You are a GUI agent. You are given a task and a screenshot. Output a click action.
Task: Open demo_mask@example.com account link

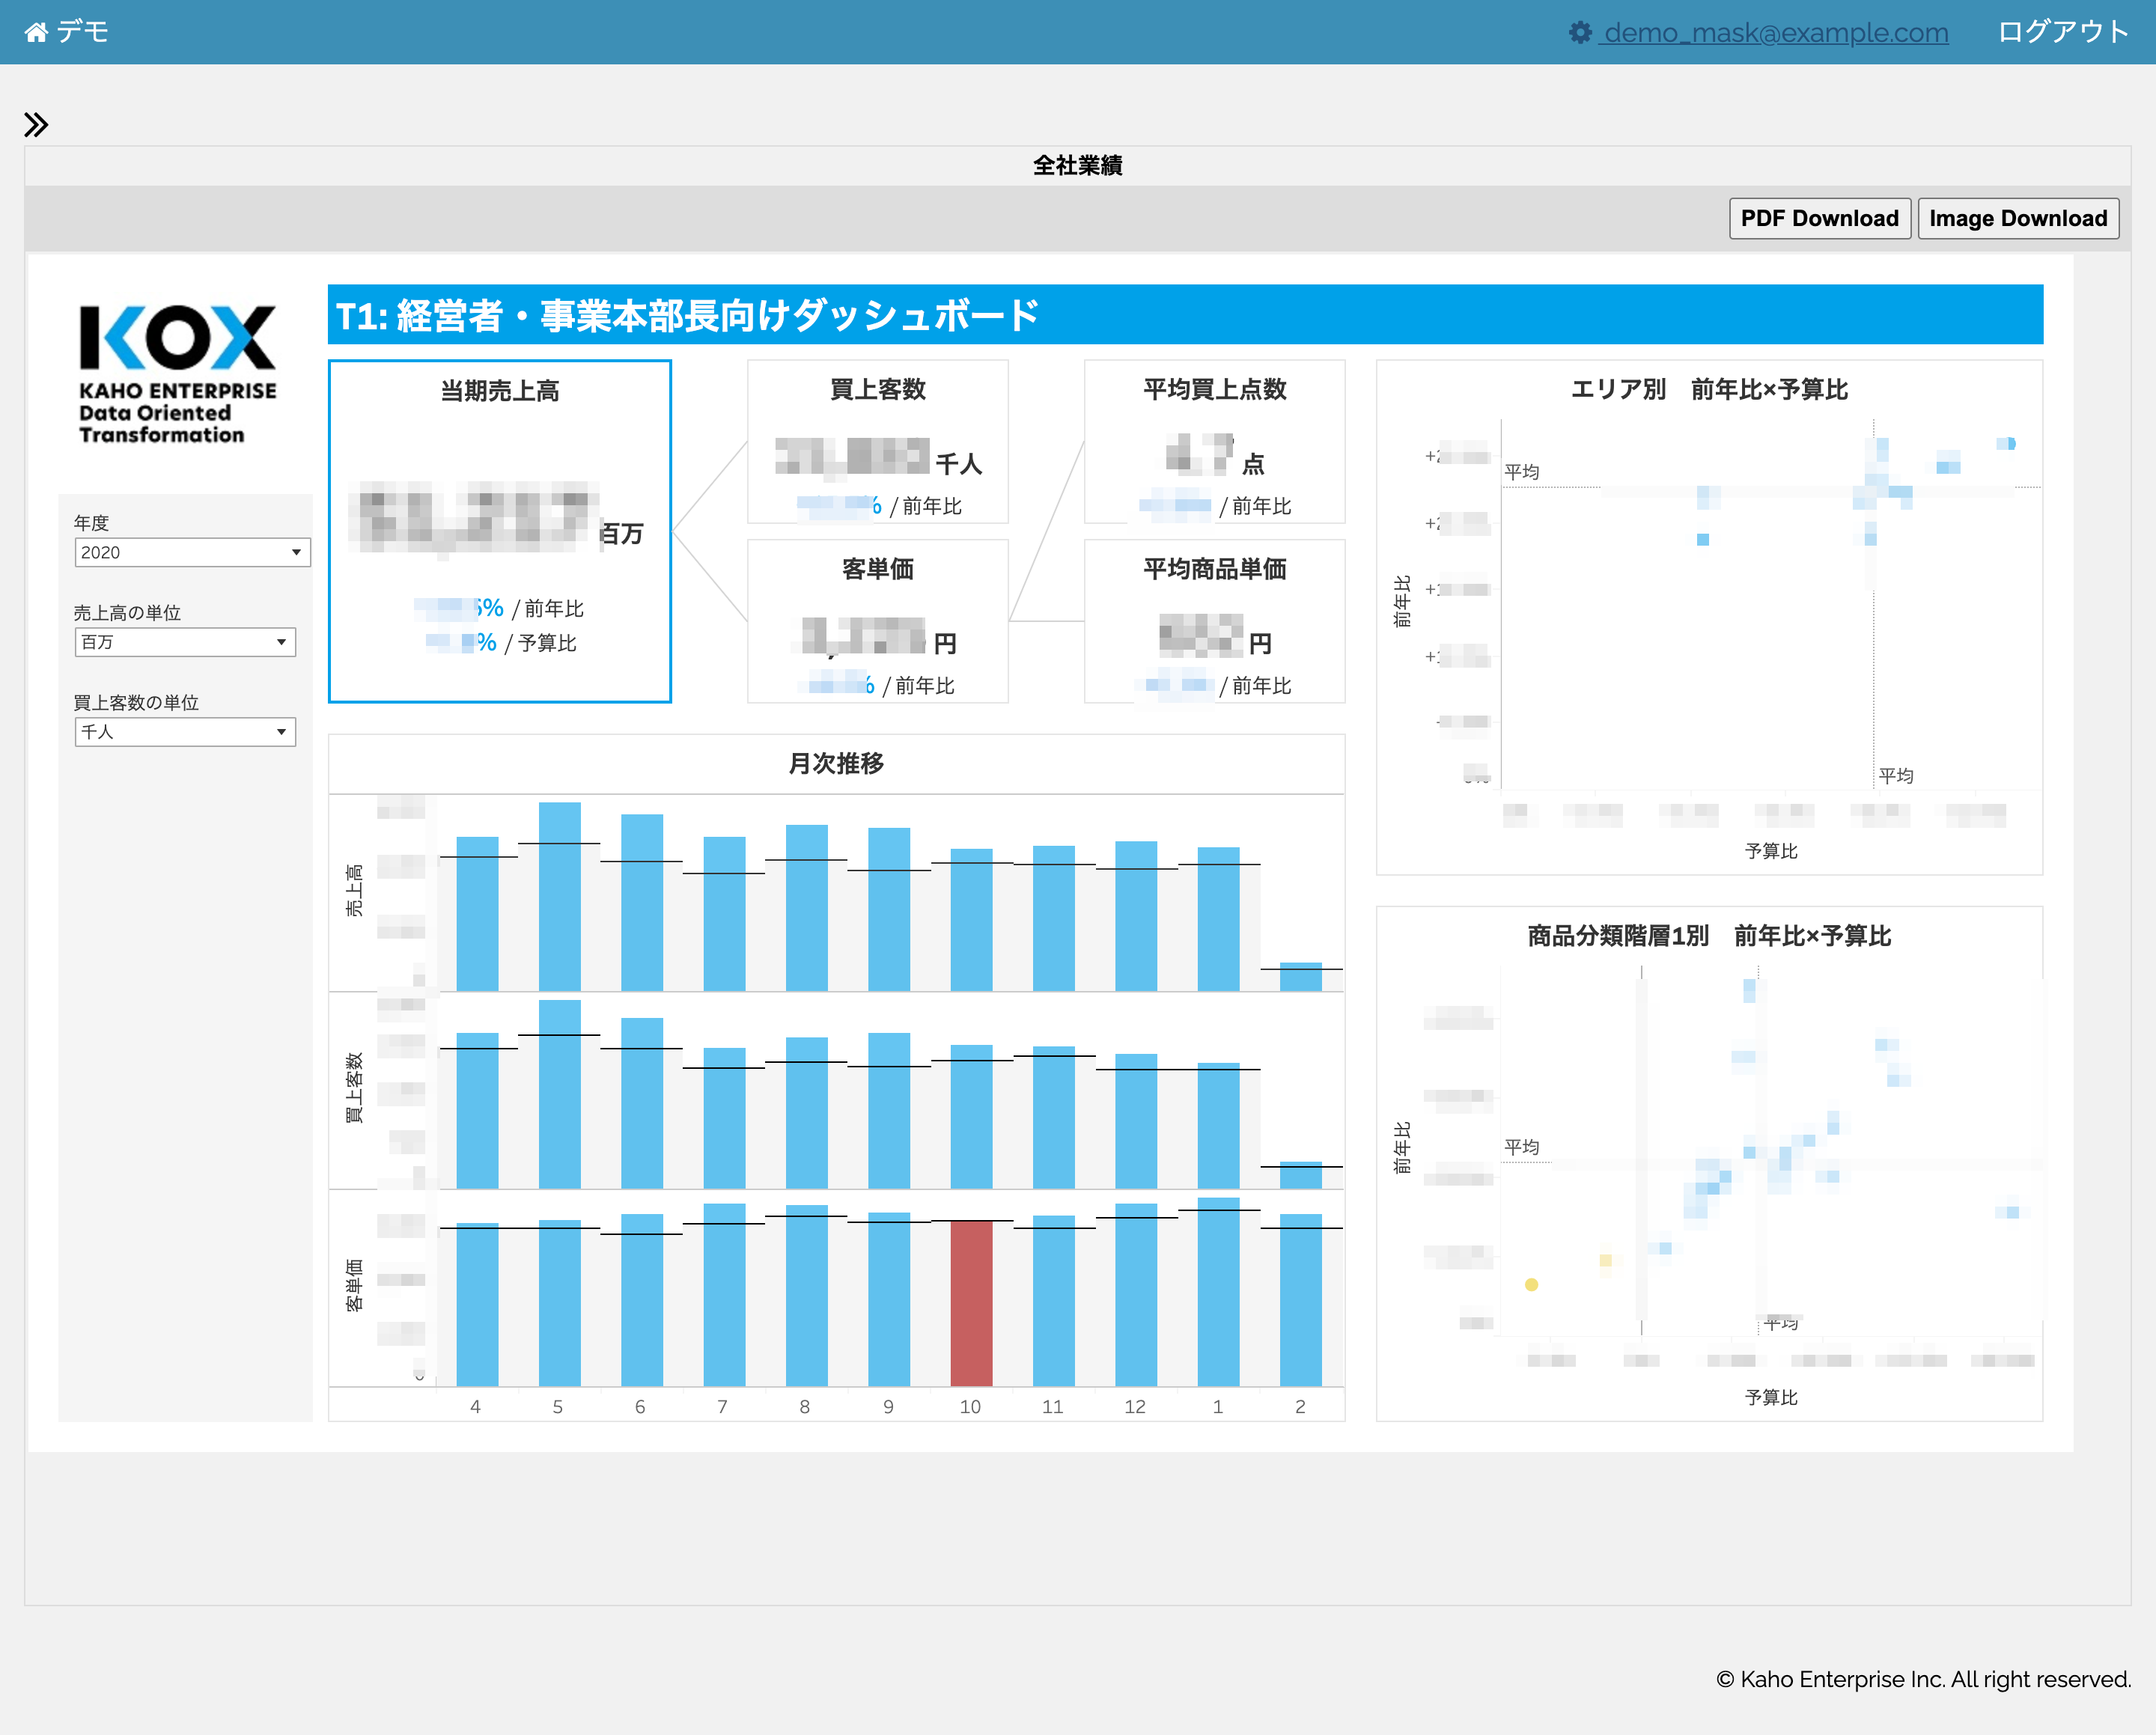pyautogui.click(x=1775, y=33)
